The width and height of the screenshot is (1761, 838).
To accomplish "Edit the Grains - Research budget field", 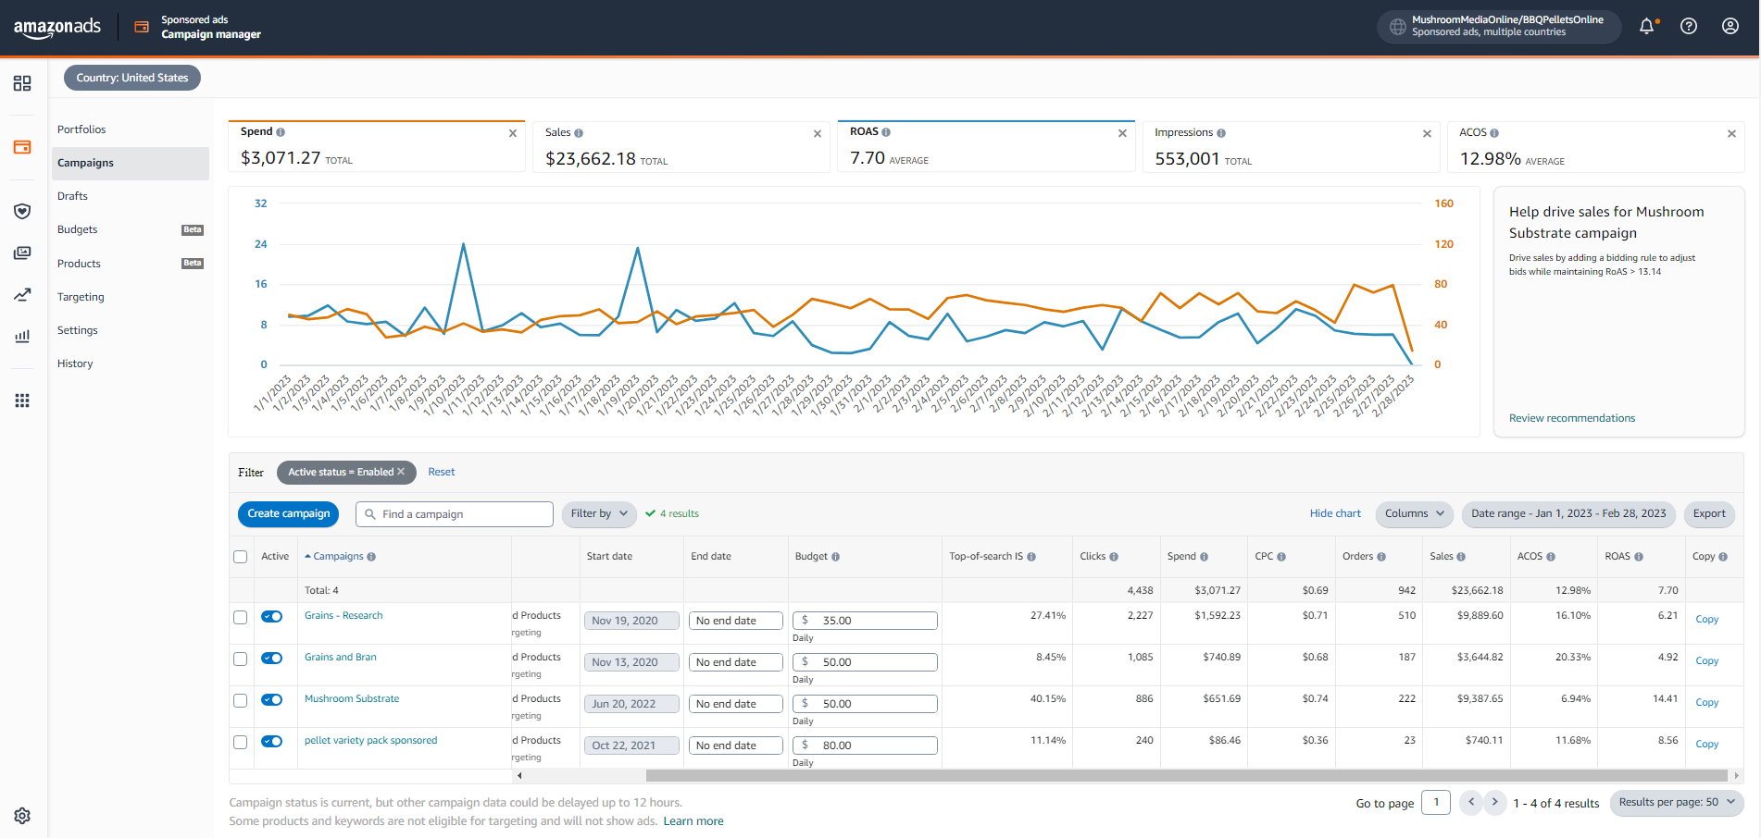I will (865, 621).
